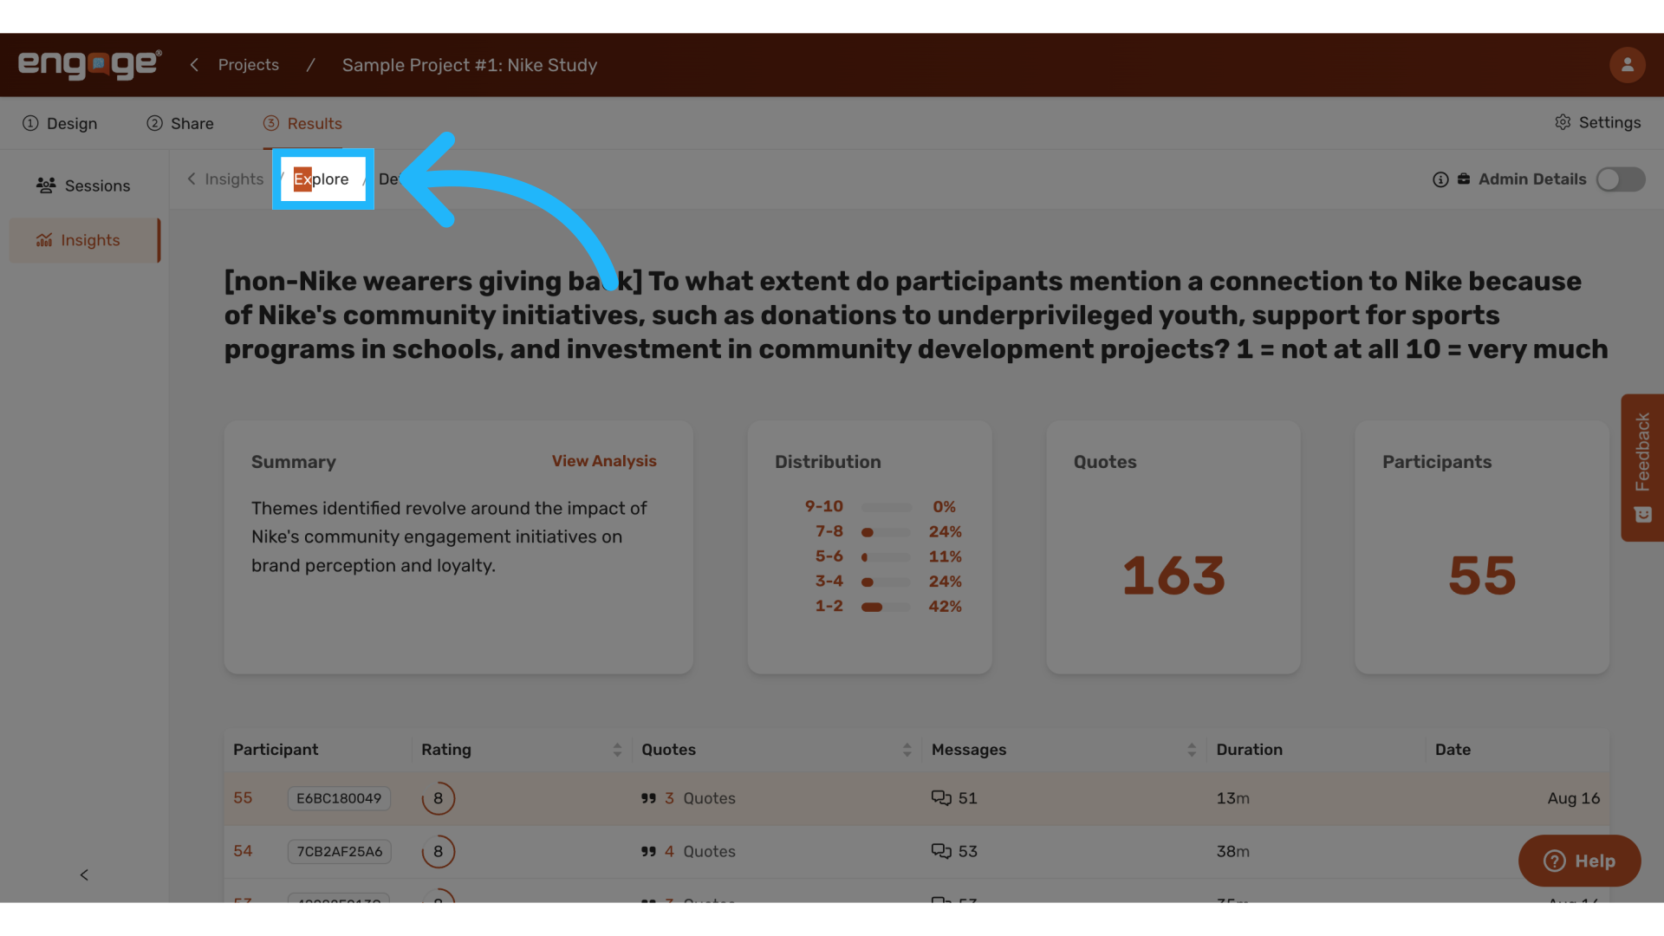Click the engage logo
This screenshot has height=936, width=1664.
[x=89, y=65]
